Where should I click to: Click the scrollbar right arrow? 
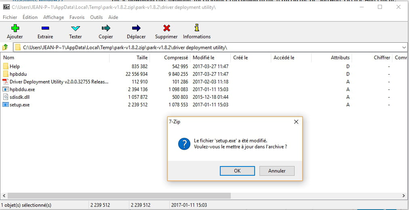tap(404, 195)
